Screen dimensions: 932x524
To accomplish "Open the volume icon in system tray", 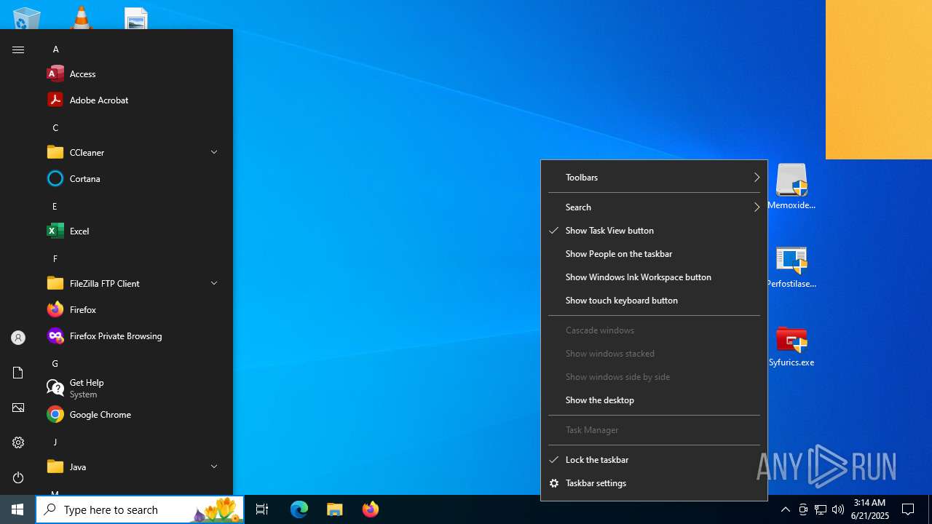I will (x=837, y=509).
